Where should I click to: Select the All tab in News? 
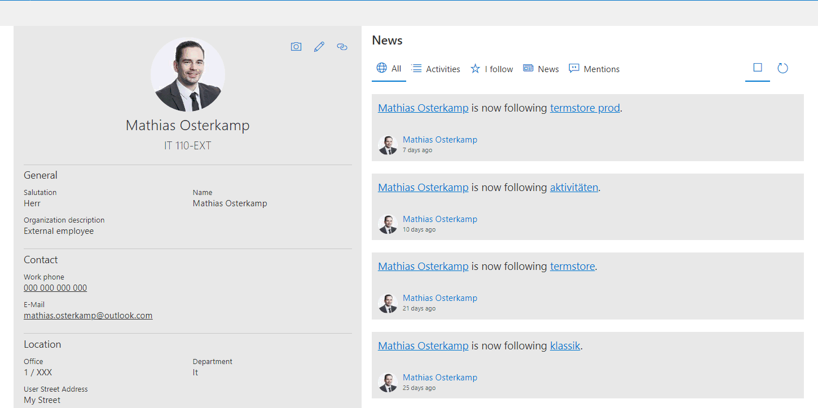pyautogui.click(x=389, y=69)
